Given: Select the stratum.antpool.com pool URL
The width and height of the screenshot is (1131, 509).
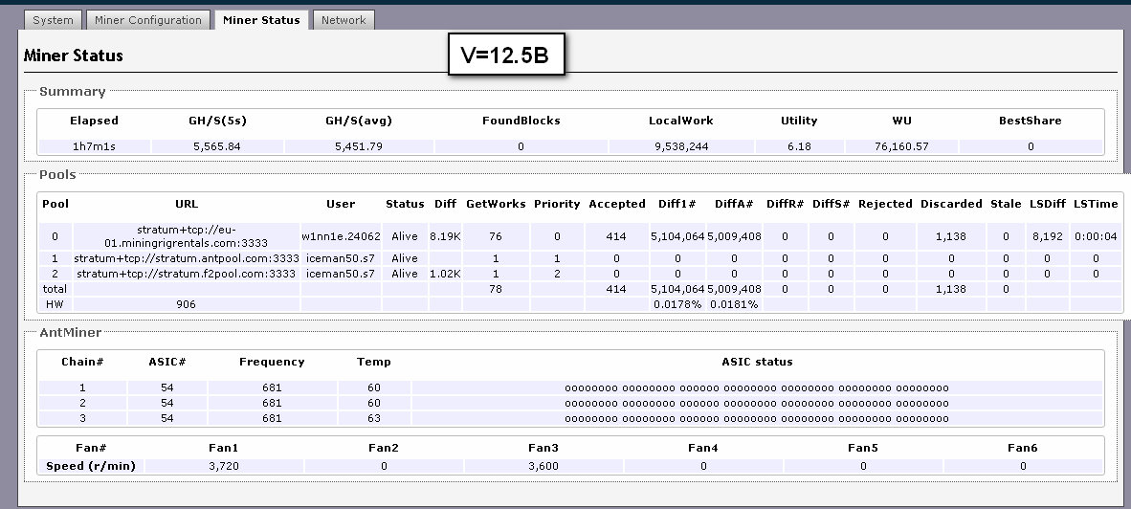Looking at the screenshot, I should tap(187, 258).
